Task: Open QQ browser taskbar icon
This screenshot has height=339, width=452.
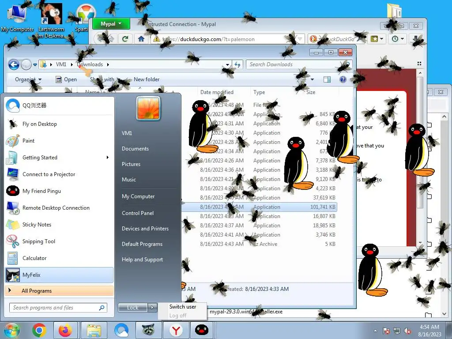Action: coord(121,330)
